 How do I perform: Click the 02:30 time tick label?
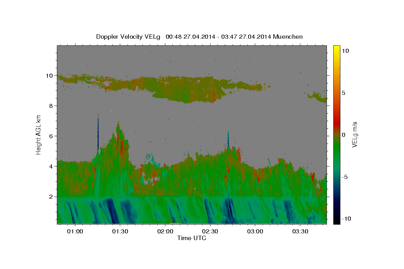[x=210, y=231]
